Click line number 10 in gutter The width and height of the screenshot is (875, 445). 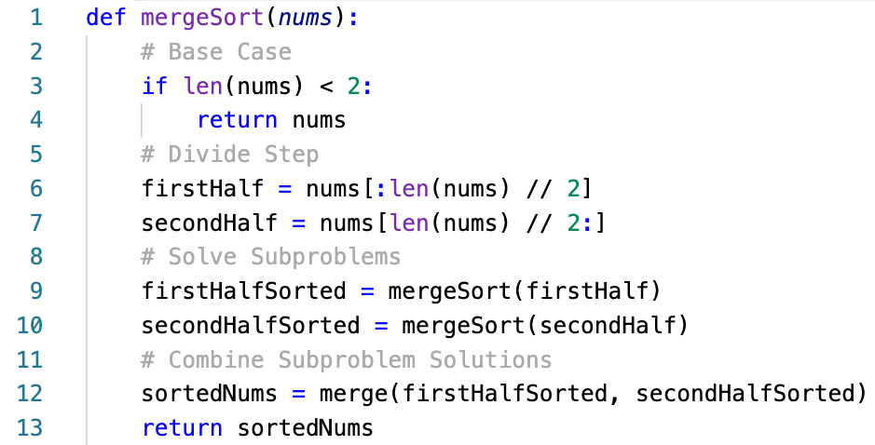click(x=30, y=325)
